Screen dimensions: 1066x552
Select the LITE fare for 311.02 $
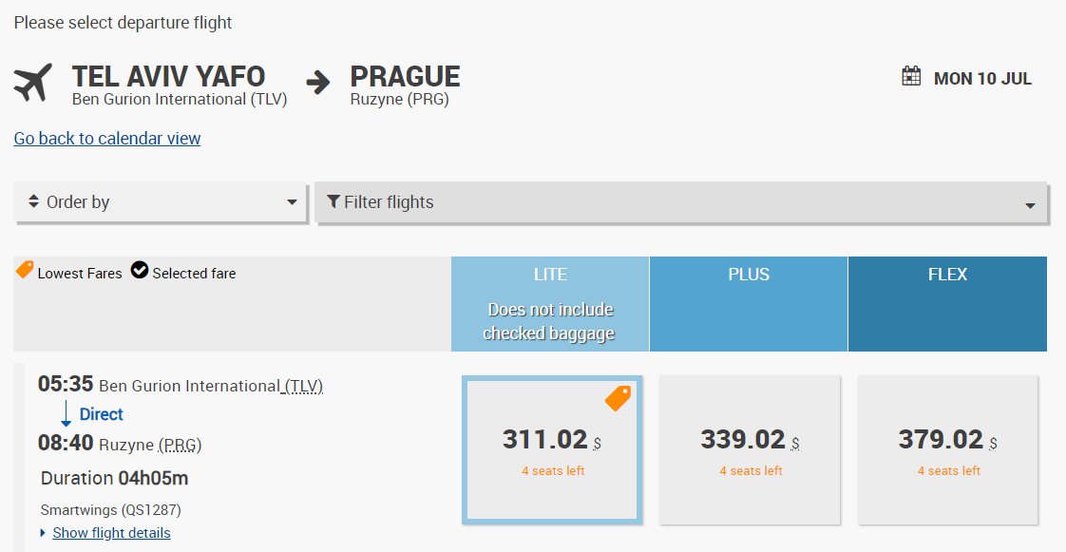[x=552, y=449]
